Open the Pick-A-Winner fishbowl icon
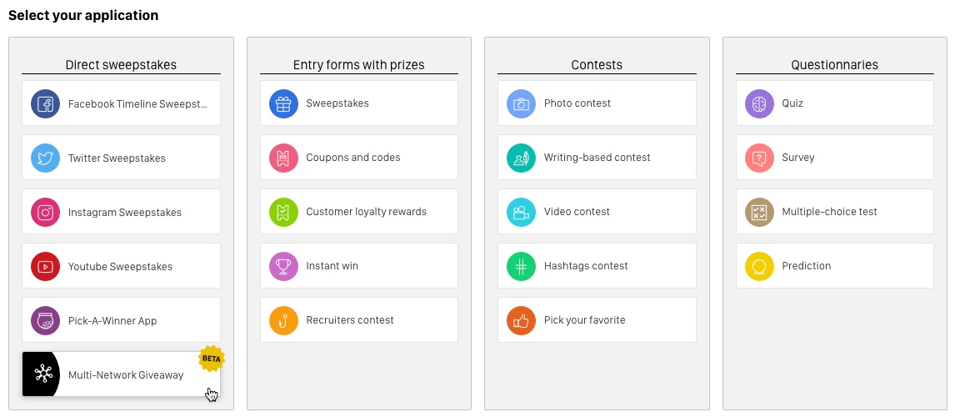955x417 pixels. [x=46, y=321]
